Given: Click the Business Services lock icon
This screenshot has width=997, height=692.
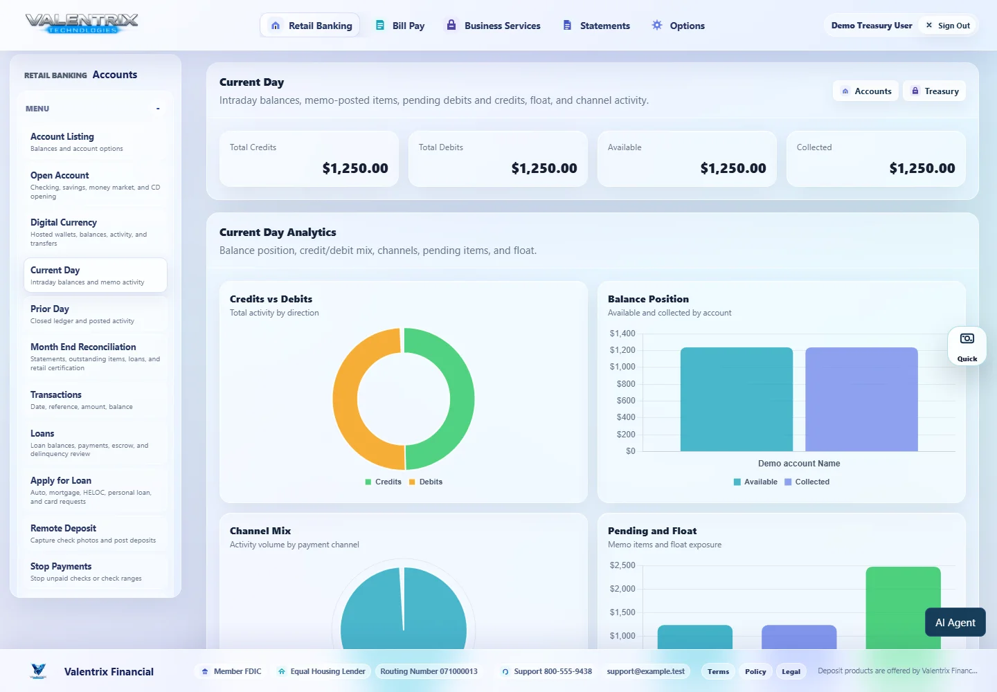Looking at the screenshot, I should click(451, 25).
